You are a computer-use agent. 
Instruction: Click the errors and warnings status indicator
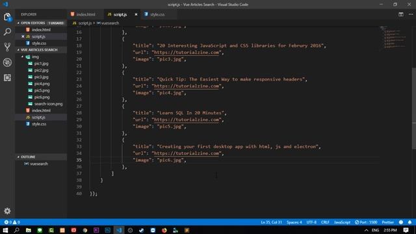(12, 222)
